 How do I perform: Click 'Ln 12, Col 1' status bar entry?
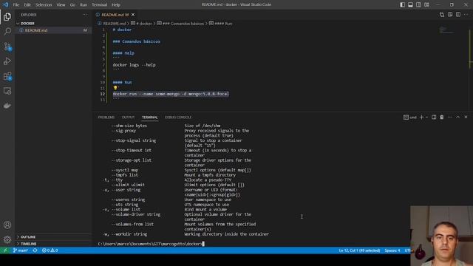[359, 250]
